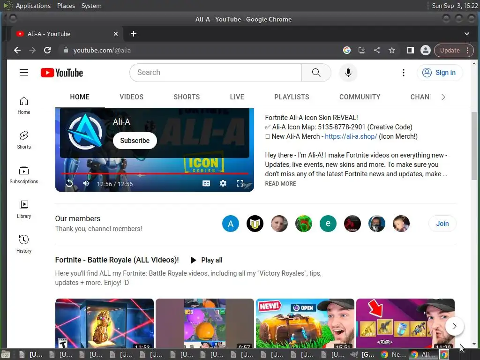Open the Ali-A channel logo on the video
The width and height of the screenshot is (480, 360).
coord(85,132)
